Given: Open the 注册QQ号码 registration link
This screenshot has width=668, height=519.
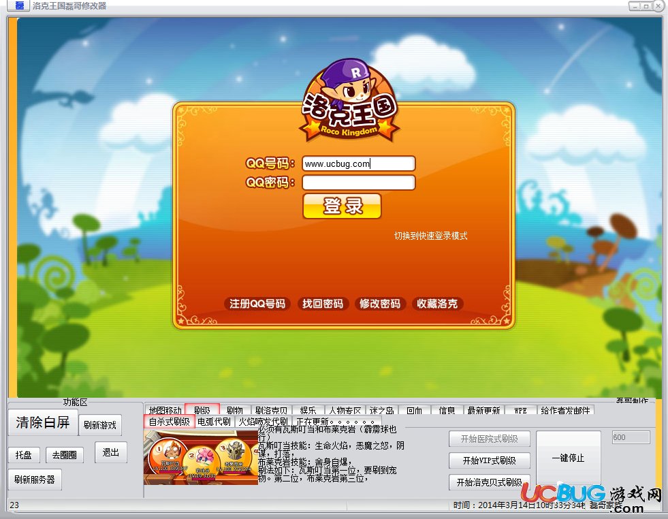Looking at the screenshot, I should pyautogui.click(x=257, y=303).
